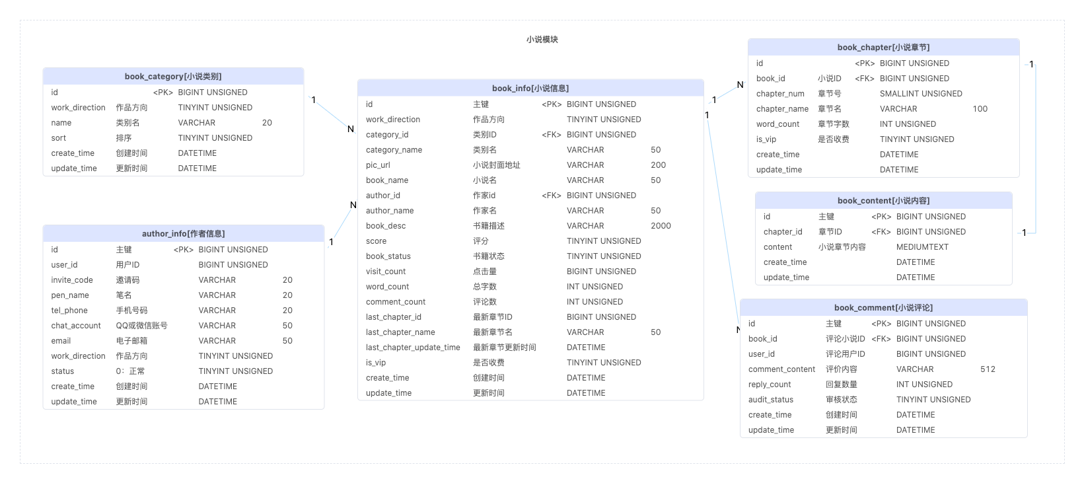Image resolution: width=1084 pixels, height=483 pixels.
Task: Select the book_chapter[小说章节] table header
Action: 884,48
